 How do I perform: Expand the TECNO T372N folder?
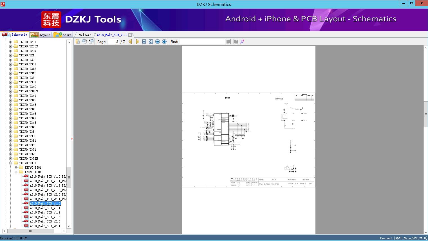[11, 159]
